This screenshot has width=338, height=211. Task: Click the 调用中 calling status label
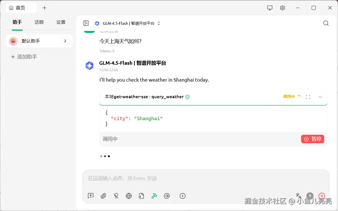coord(289,96)
